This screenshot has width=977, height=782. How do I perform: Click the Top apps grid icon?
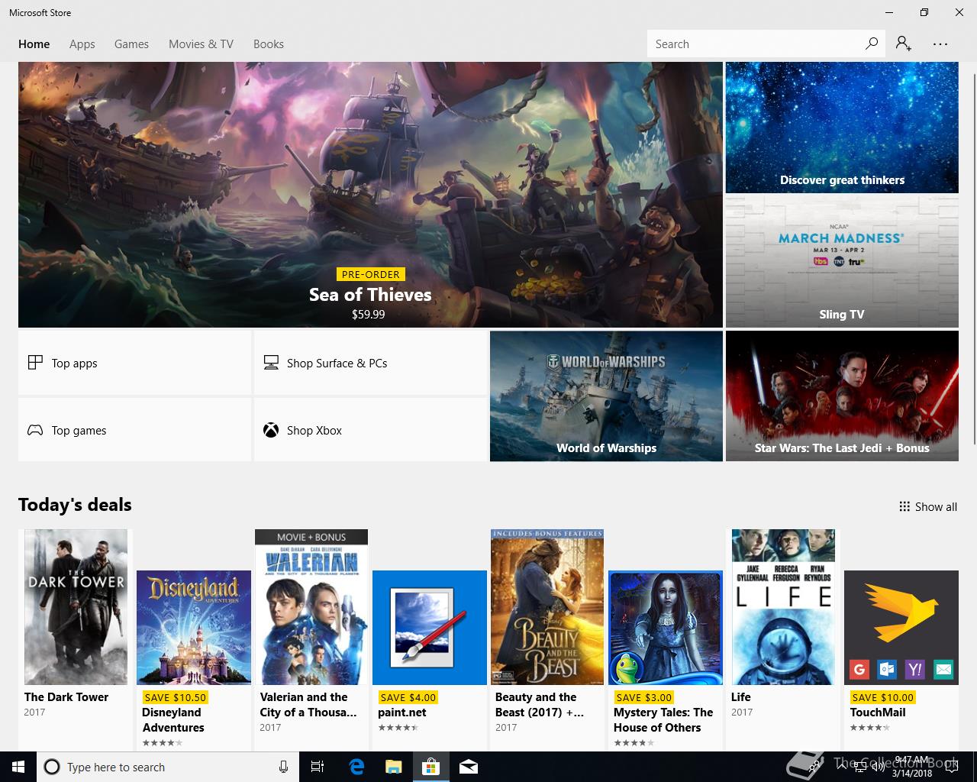pyautogui.click(x=35, y=363)
